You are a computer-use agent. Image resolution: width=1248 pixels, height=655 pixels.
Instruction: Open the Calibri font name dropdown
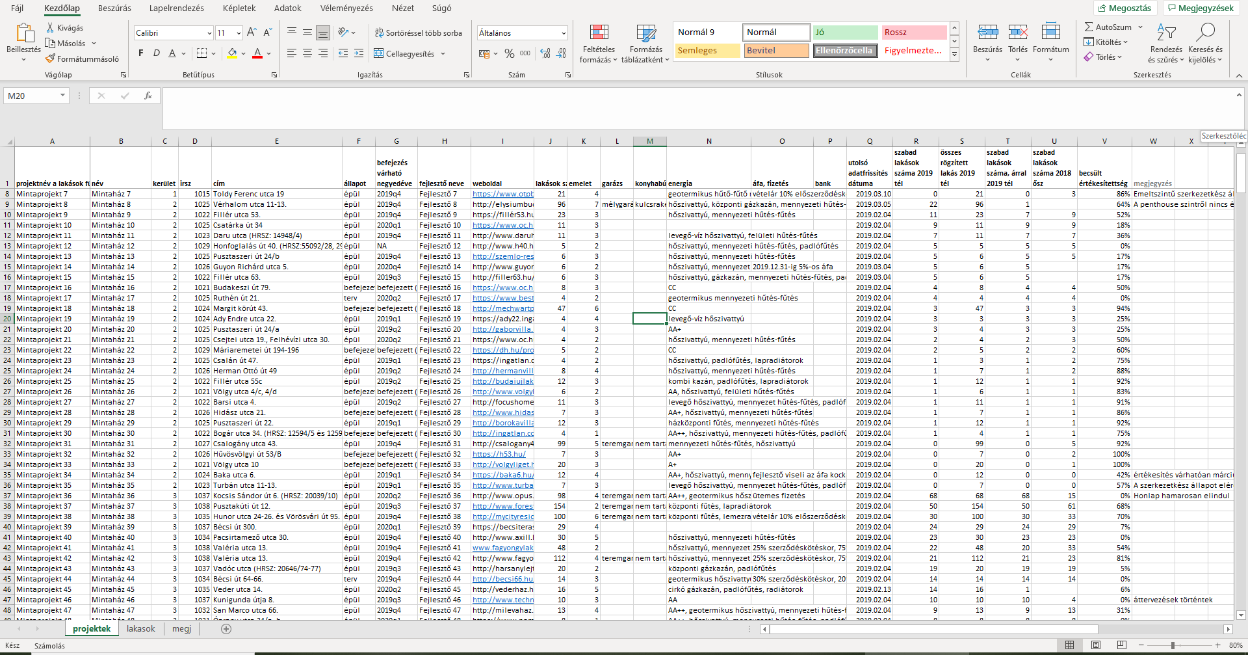point(209,33)
